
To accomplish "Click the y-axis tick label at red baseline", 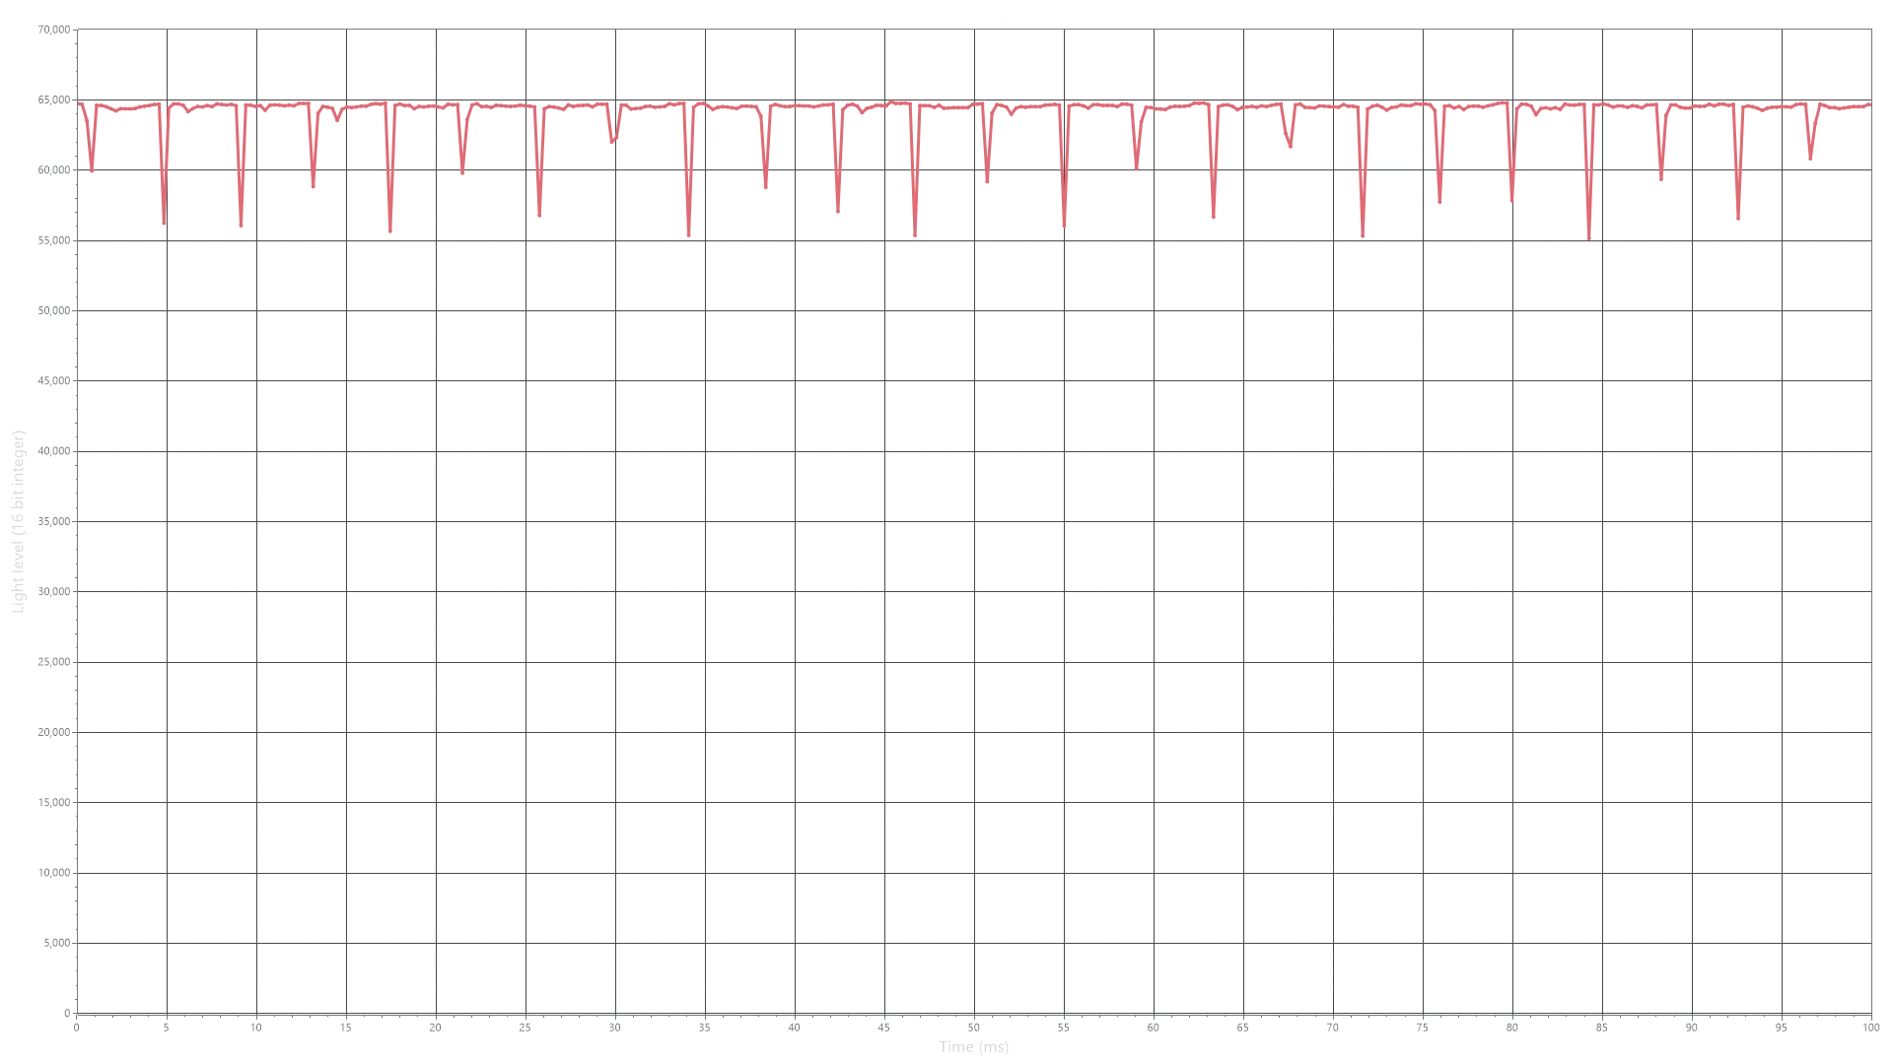I will tap(51, 102).
